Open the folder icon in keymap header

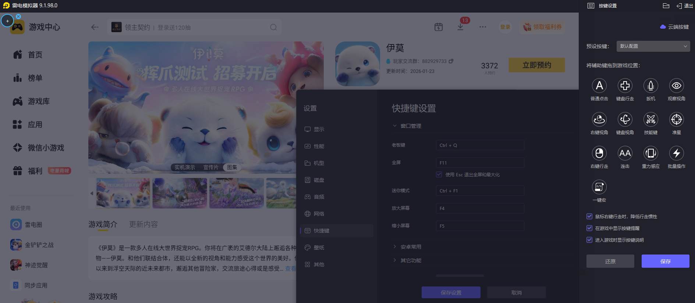click(666, 6)
